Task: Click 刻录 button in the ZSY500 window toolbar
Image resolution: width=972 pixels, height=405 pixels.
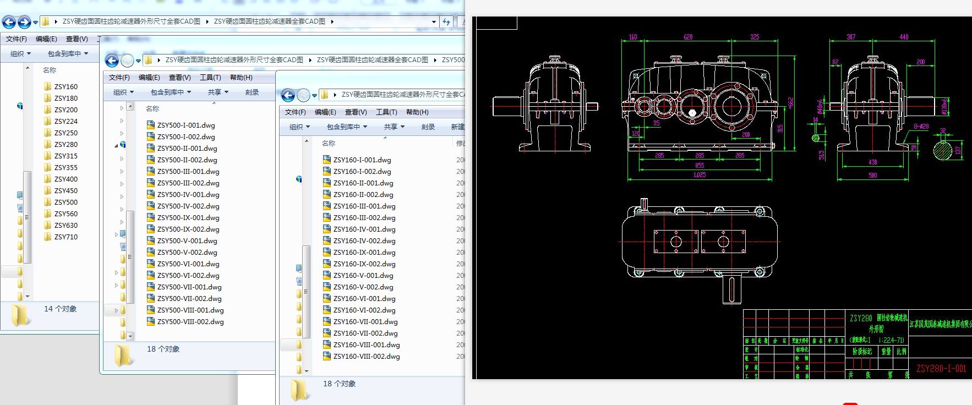Action: [252, 92]
